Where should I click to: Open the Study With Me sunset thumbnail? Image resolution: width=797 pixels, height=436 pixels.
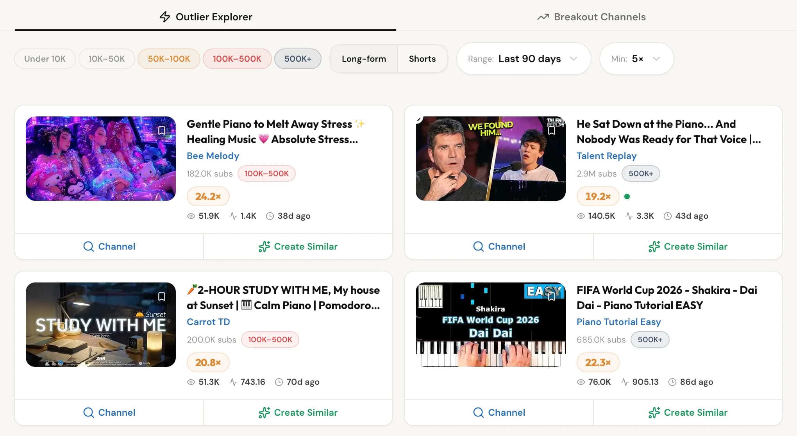pyautogui.click(x=101, y=325)
